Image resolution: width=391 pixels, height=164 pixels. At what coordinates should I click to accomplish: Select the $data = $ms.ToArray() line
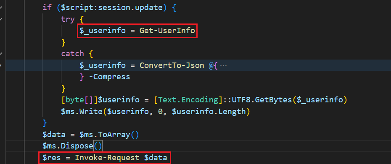coord(91,135)
